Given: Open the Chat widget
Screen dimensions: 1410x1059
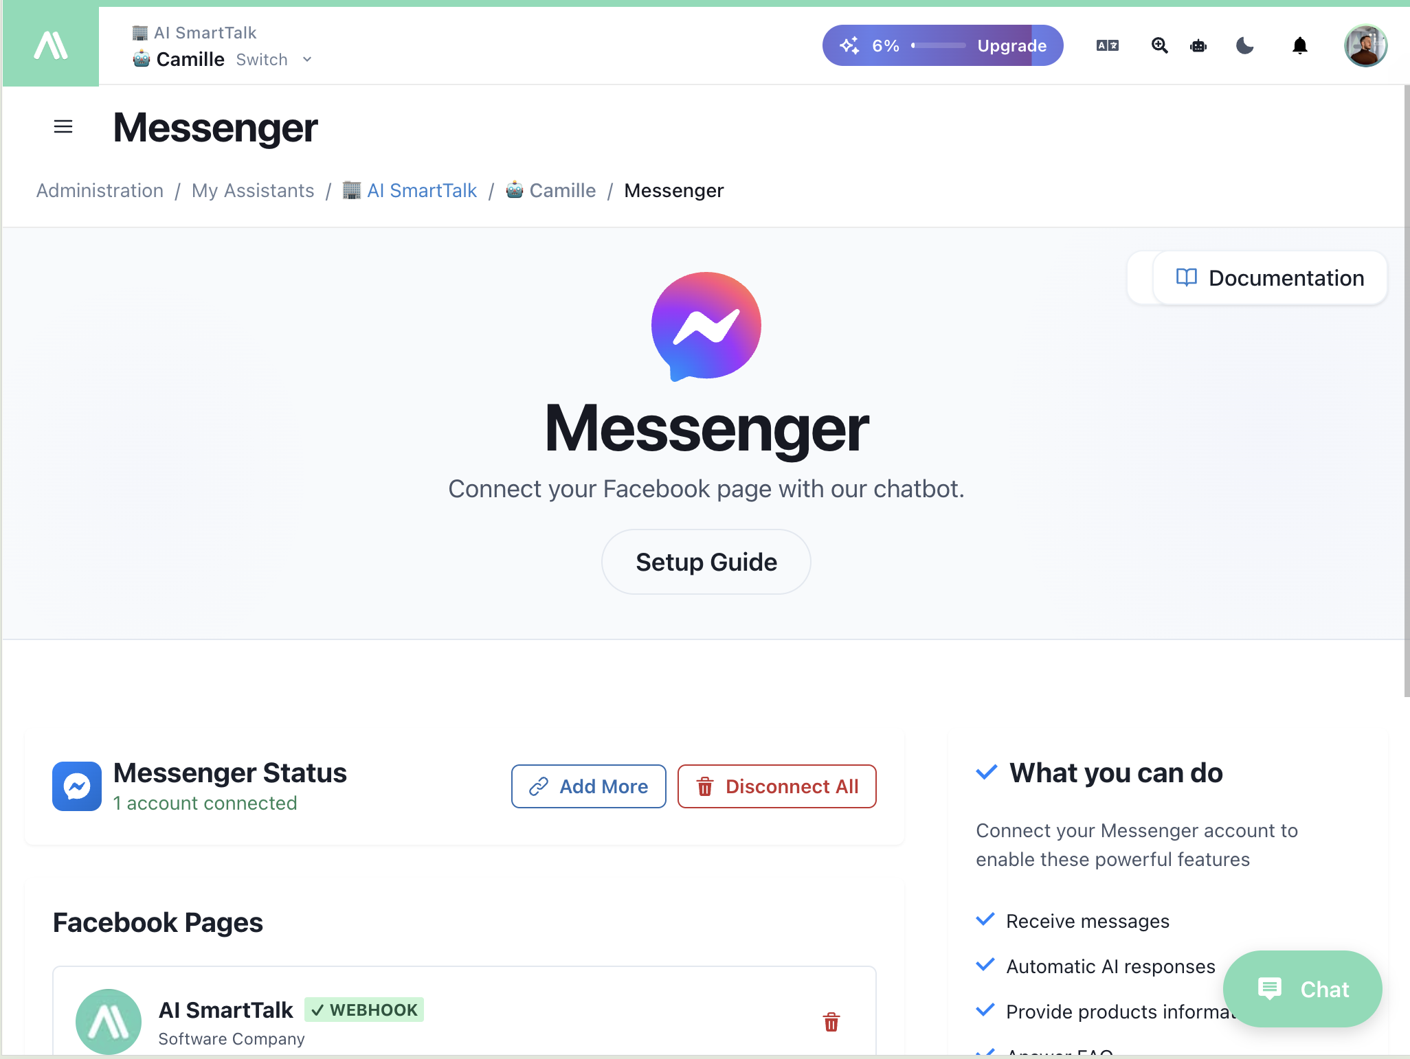Looking at the screenshot, I should coord(1303,989).
